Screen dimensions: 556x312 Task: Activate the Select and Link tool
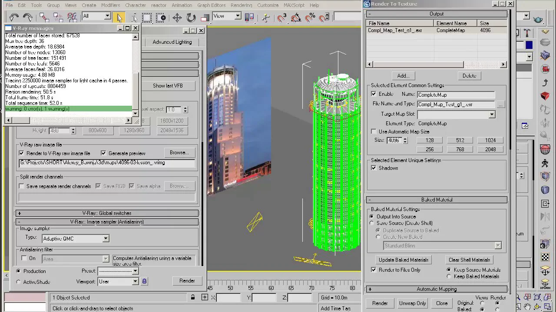click(44, 17)
